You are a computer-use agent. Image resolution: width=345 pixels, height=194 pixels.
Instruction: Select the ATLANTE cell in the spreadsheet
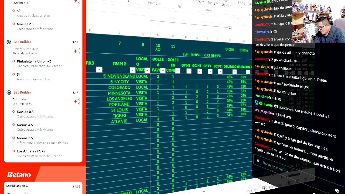[119, 122]
